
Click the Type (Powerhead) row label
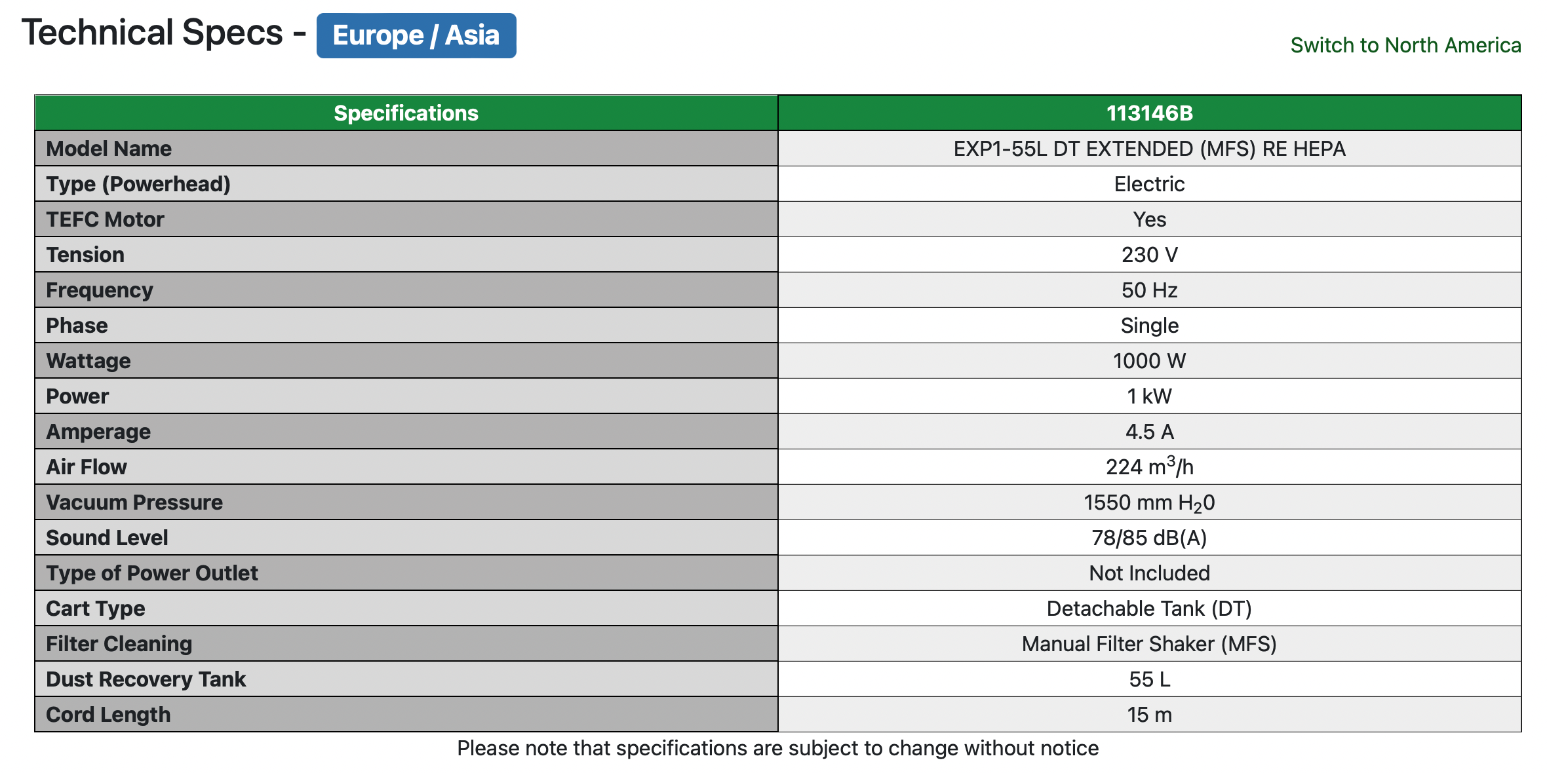click(138, 184)
